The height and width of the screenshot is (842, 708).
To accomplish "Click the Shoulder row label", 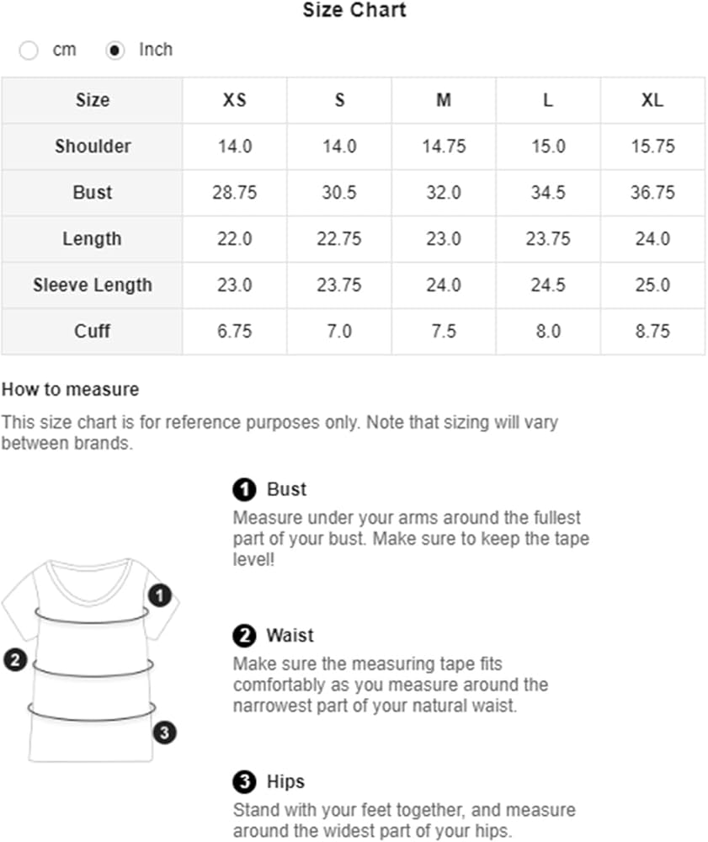I will point(93,147).
